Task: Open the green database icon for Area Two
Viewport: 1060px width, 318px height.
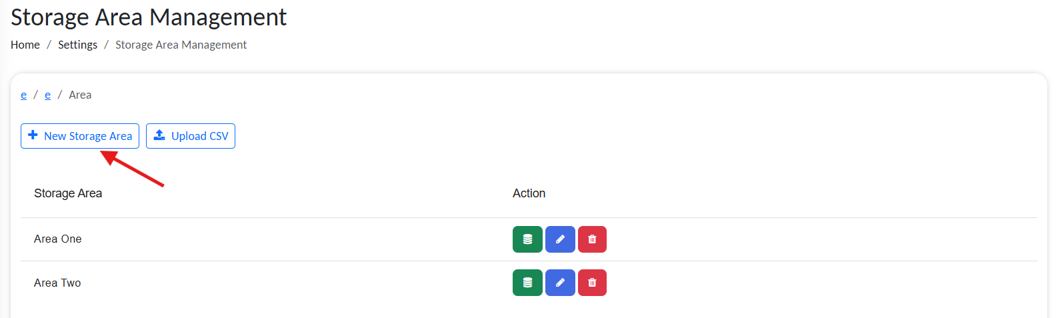Action: point(527,283)
